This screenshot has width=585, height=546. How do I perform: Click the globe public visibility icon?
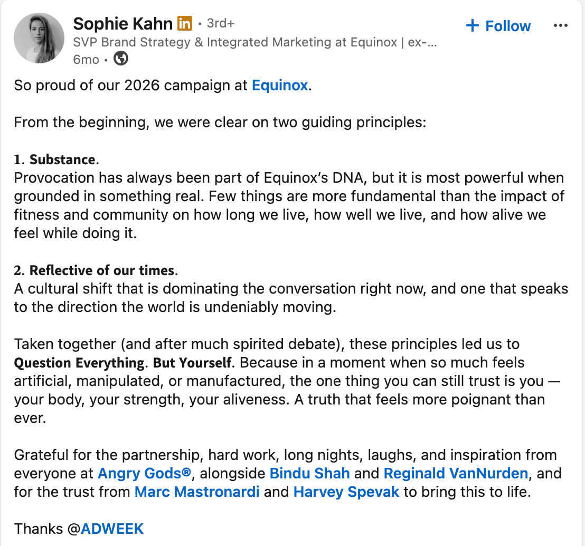(x=120, y=59)
